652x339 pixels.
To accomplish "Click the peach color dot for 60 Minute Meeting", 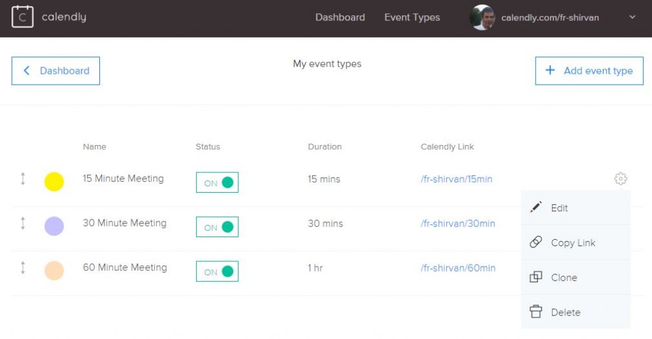I will [x=54, y=270].
